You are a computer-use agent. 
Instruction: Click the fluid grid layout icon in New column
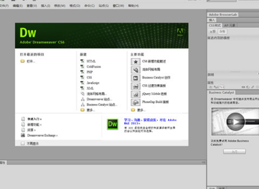(82, 93)
